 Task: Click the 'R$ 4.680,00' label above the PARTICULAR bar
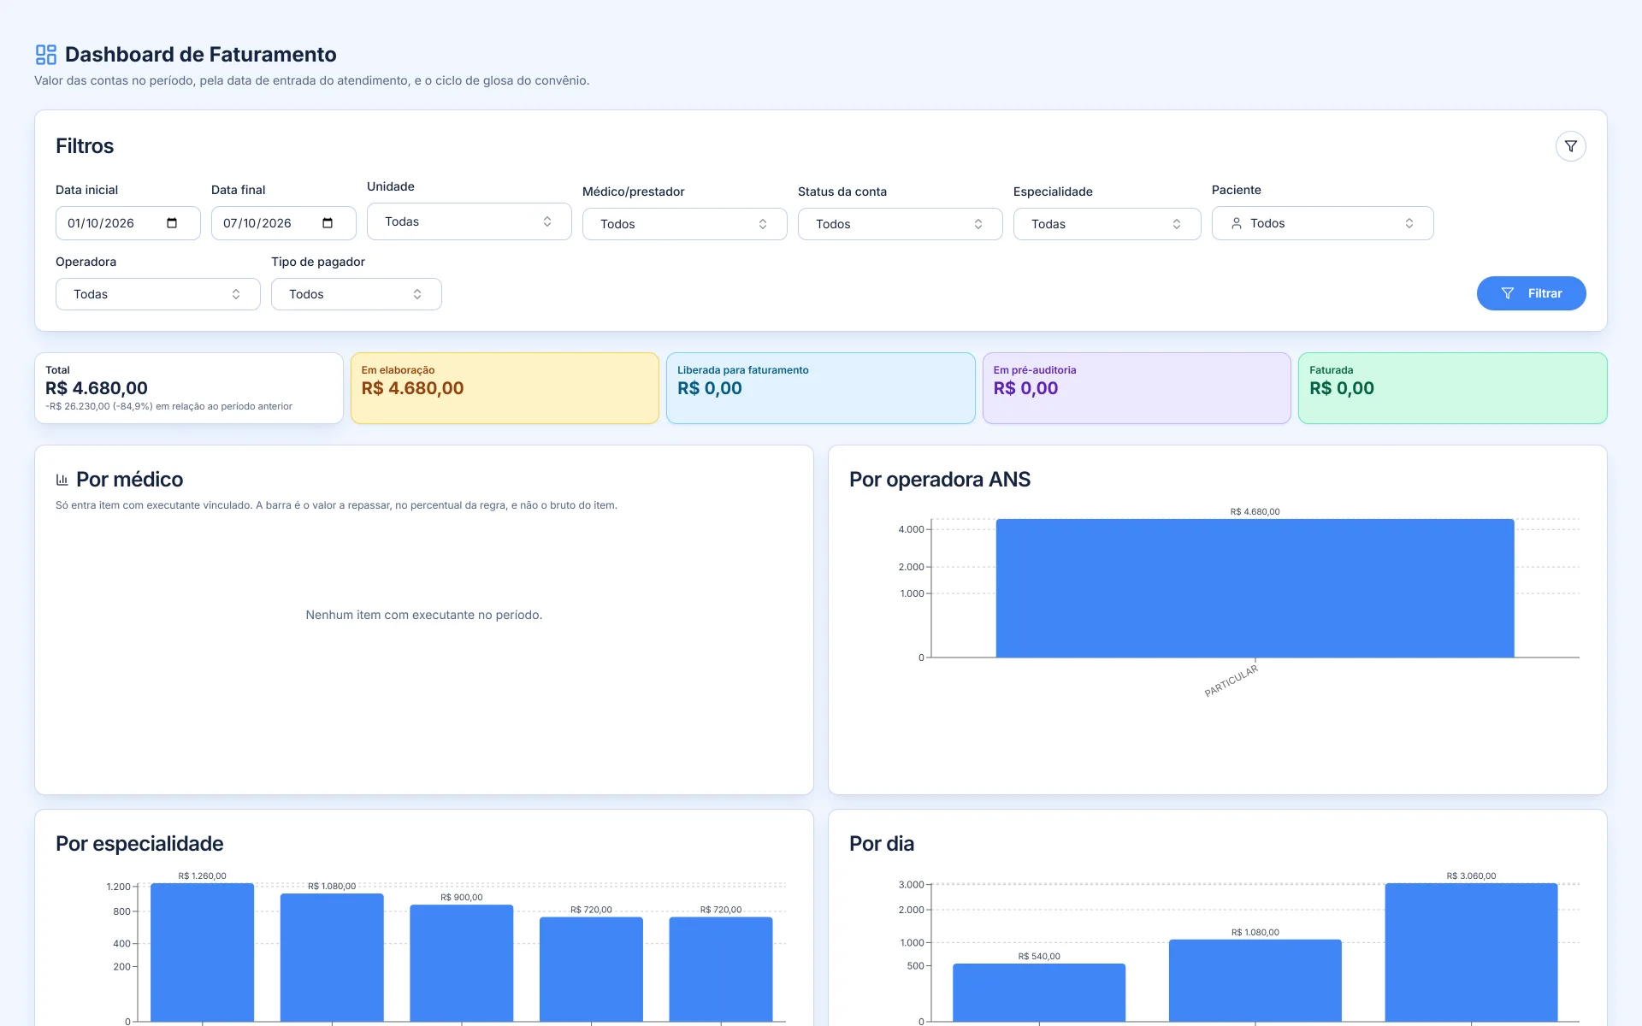pyautogui.click(x=1255, y=511)
